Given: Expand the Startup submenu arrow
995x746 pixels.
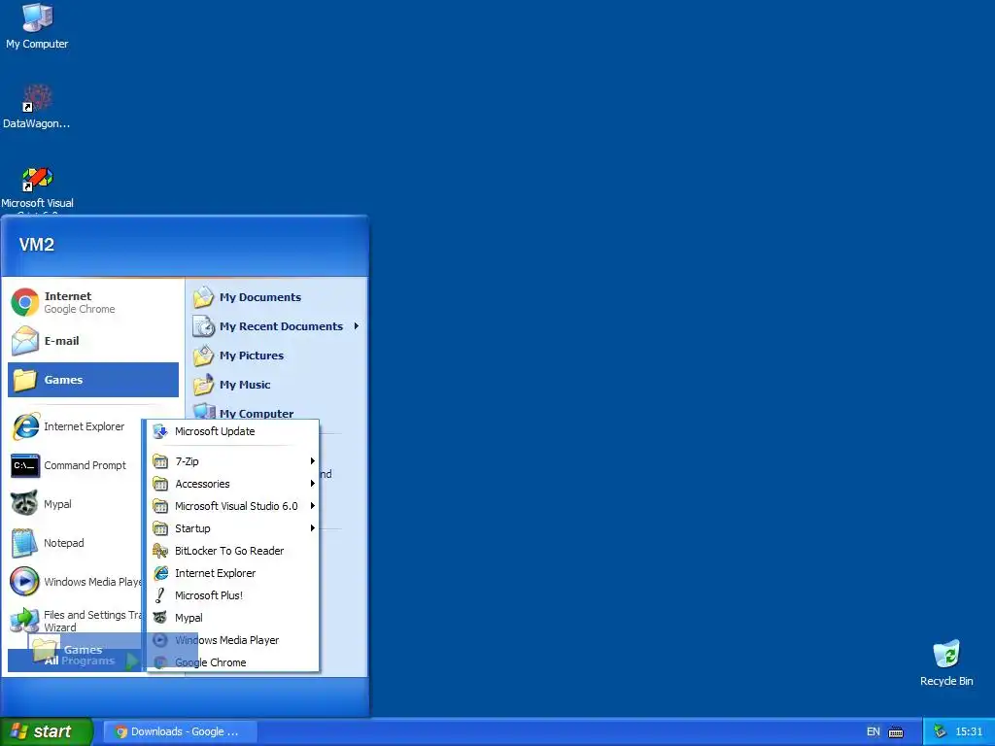Looking at the screenshot, I should 312,527.
